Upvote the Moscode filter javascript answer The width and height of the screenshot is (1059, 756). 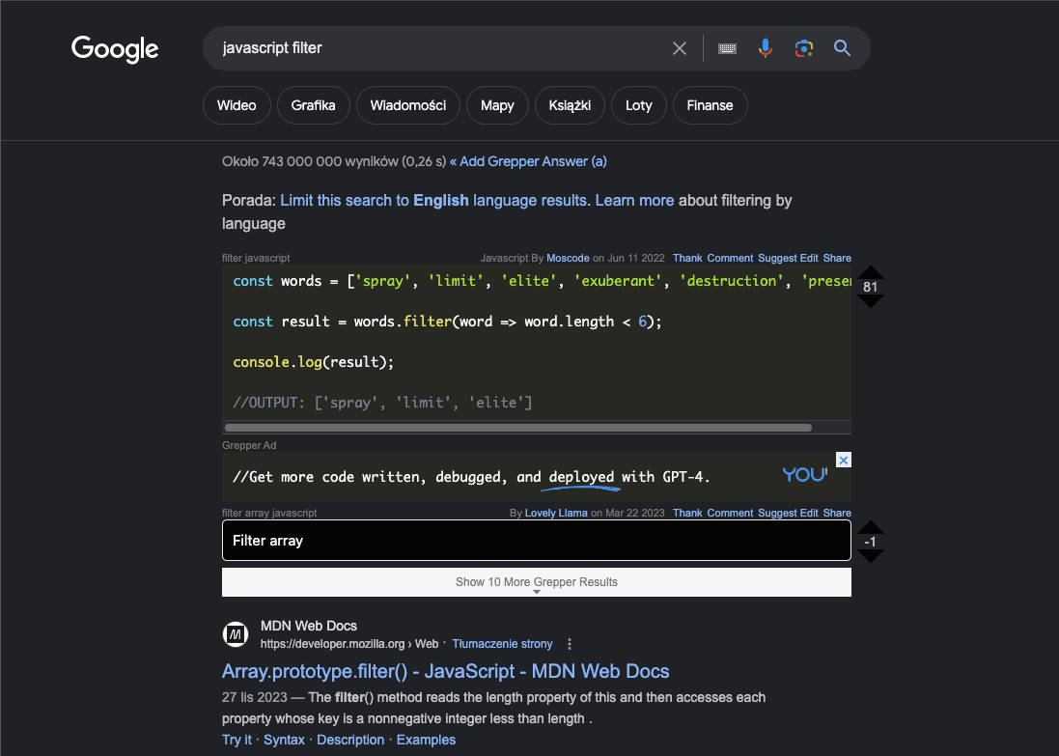871,271
